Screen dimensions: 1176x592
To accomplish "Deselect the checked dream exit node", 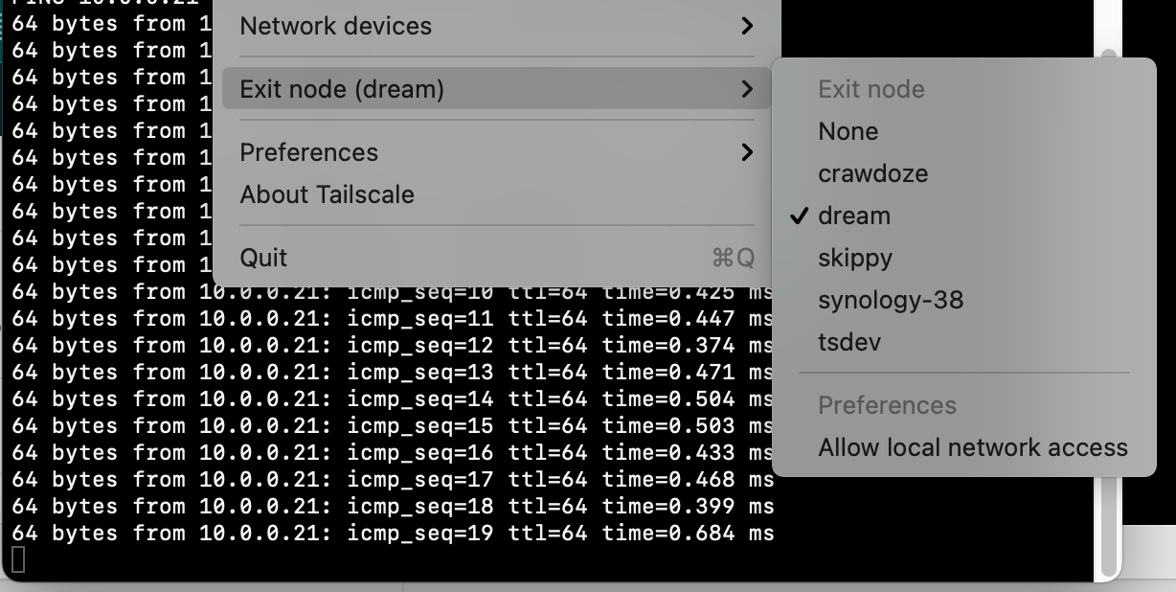I will click(853, 216).
